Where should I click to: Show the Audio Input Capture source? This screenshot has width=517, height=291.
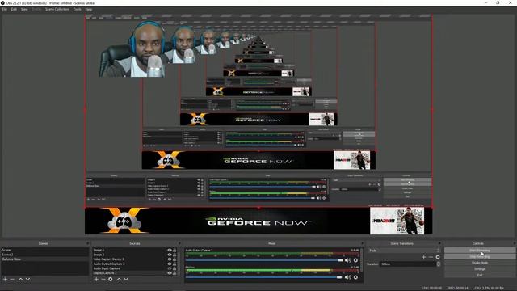coord(170,268)
